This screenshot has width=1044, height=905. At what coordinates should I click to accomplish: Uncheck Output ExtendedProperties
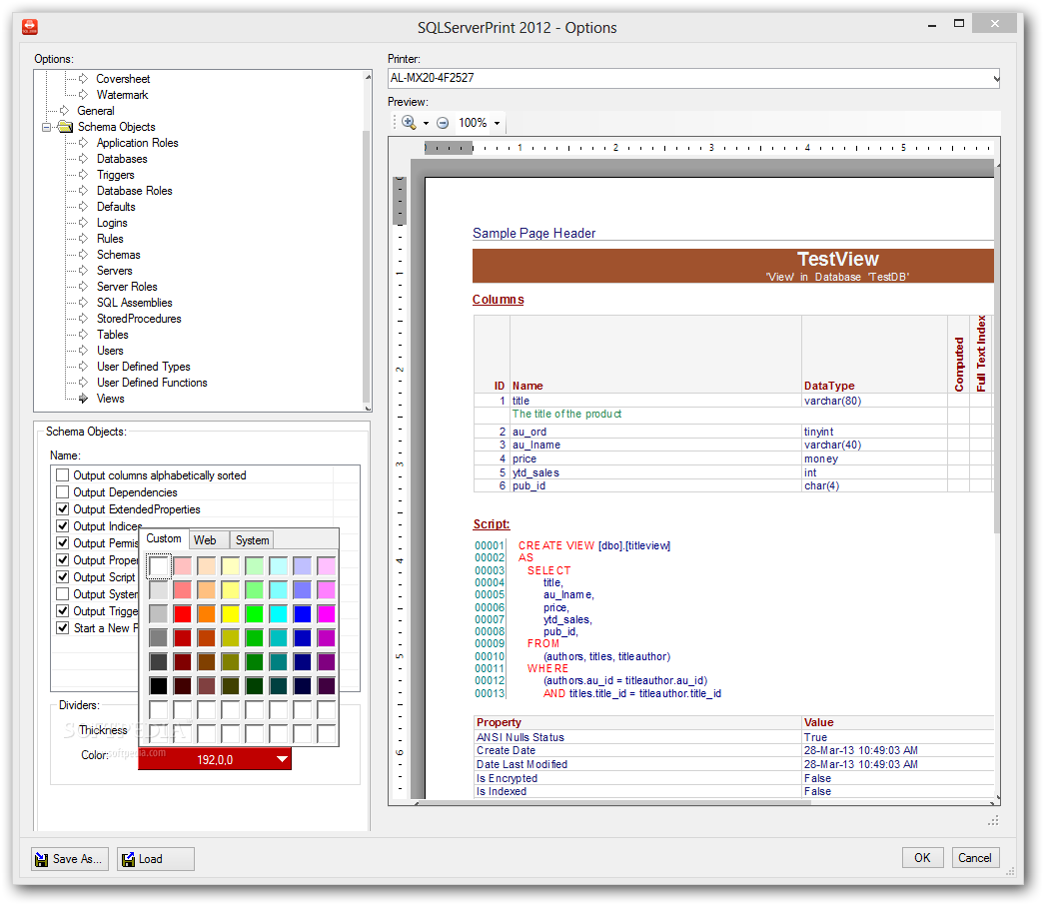coord(63,508)
